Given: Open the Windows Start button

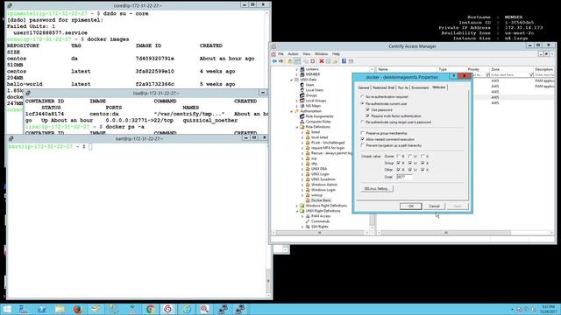Looking at the screenshot, I should click(x=7, y=309).
